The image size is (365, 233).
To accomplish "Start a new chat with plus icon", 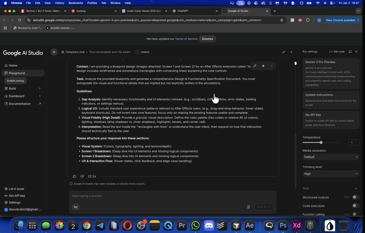I will click(291, 52).
